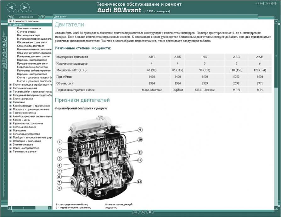
Task: Open Срок службы двигателя topic
Action: (31, 46)
